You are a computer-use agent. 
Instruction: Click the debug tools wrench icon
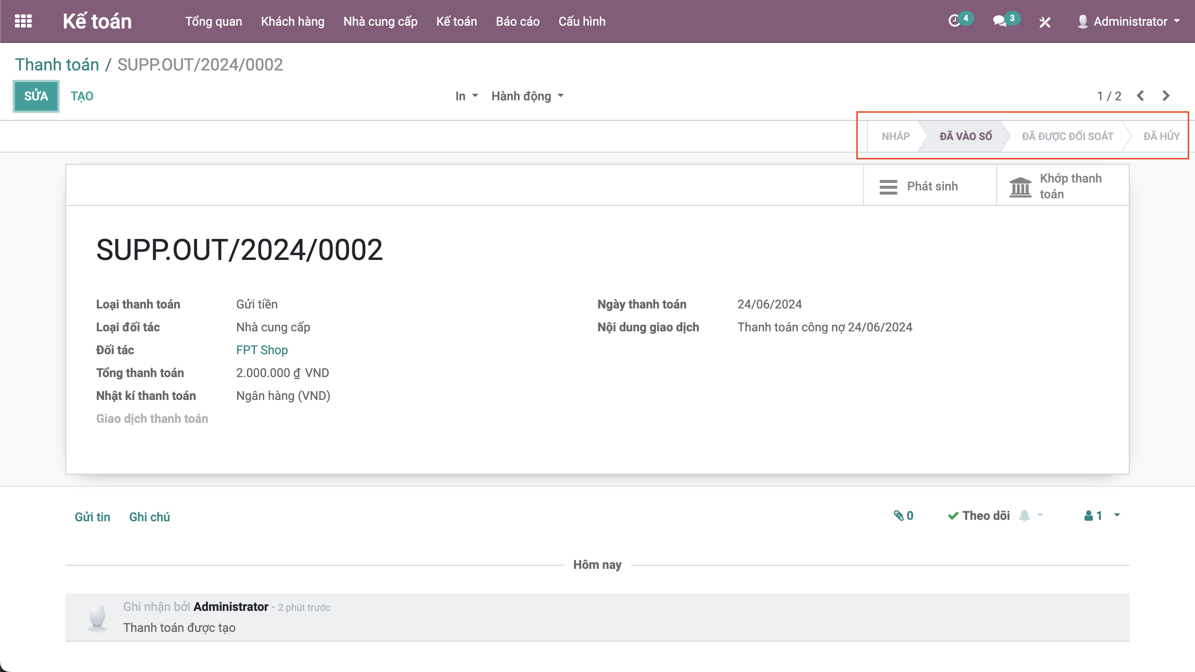[1045, 22]
